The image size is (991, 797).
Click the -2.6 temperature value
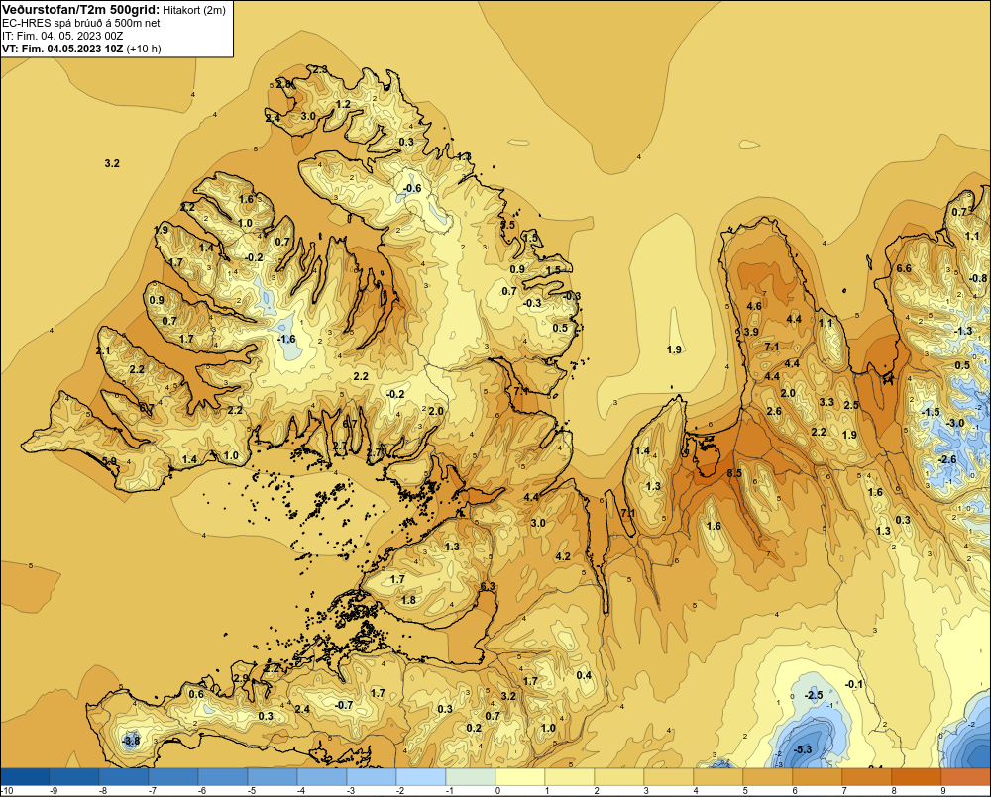coord(947,459)
